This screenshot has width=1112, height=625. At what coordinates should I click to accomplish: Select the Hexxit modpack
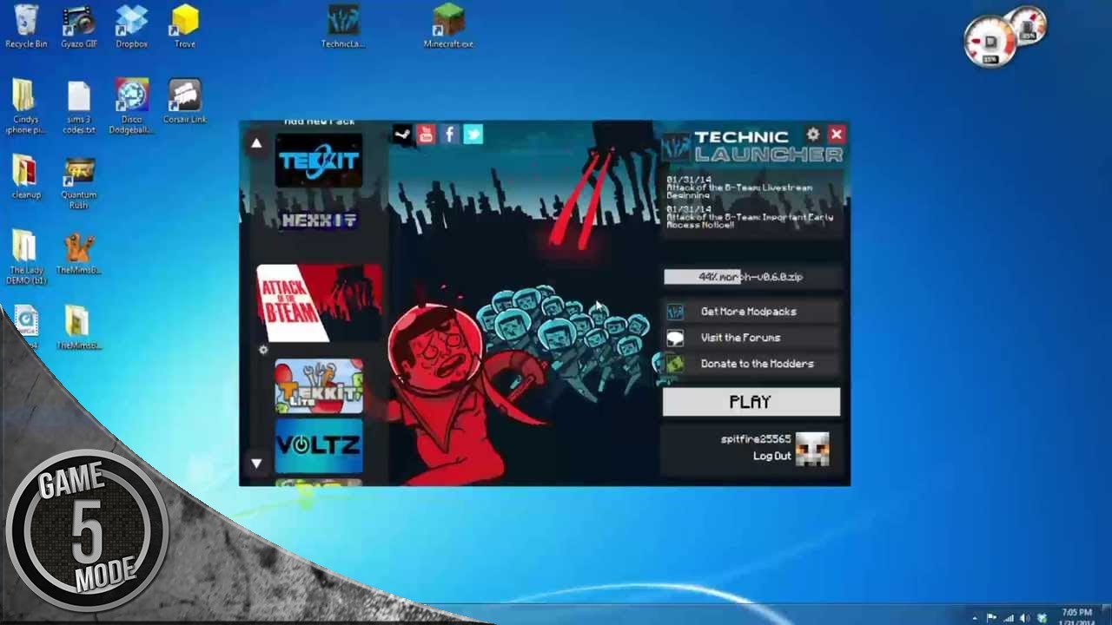pyautogui.click(x=319, y=220)
